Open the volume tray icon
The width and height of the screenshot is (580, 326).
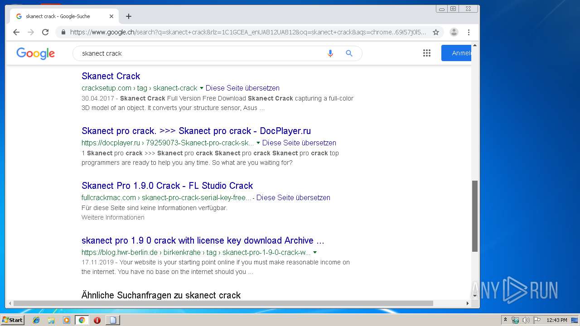pos(526,320)
